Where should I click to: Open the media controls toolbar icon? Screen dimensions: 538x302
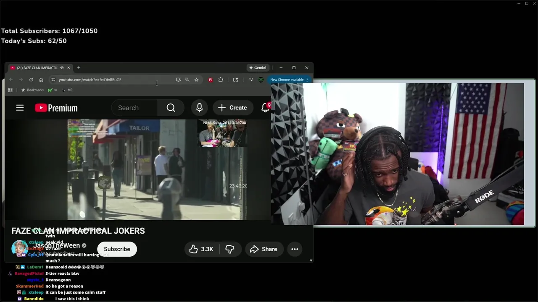(251, 80)
